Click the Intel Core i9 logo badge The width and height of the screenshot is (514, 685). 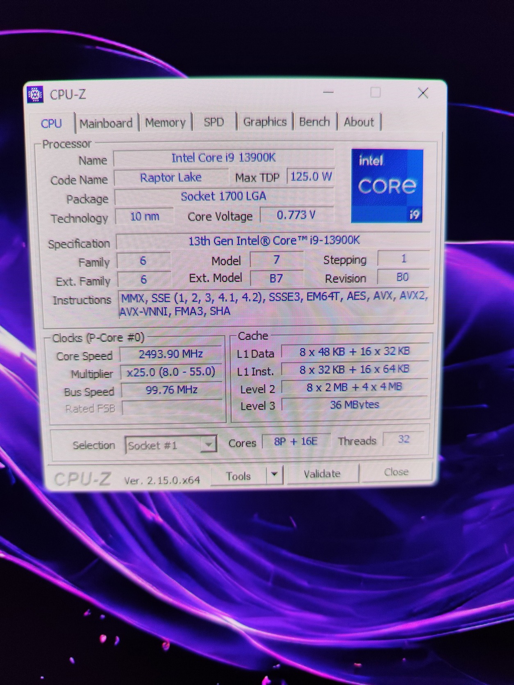pos(387,186)
